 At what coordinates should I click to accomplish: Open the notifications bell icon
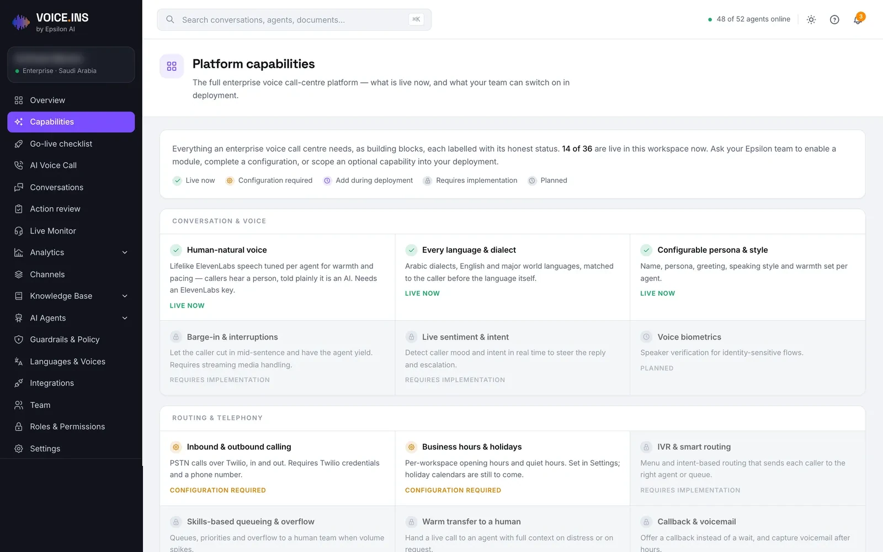[x=858, y=20]
